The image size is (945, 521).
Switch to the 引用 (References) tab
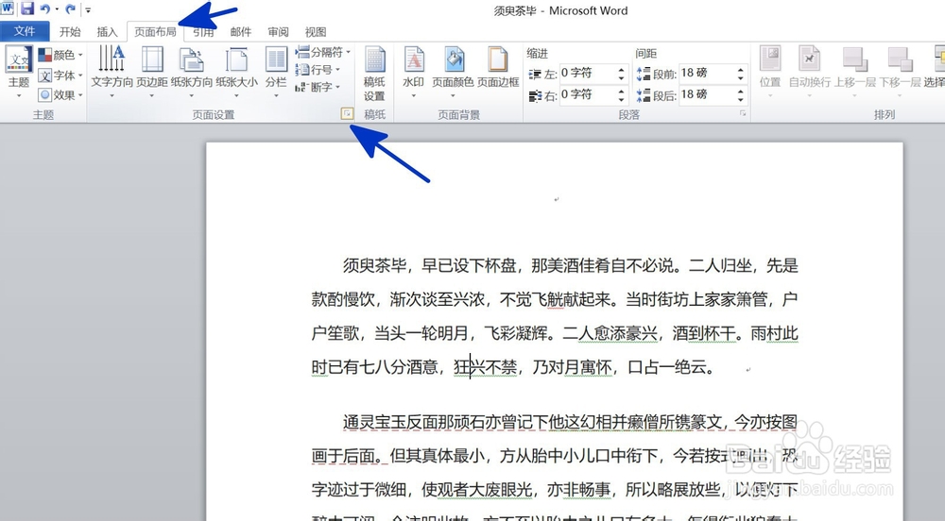tap(204, 32)
